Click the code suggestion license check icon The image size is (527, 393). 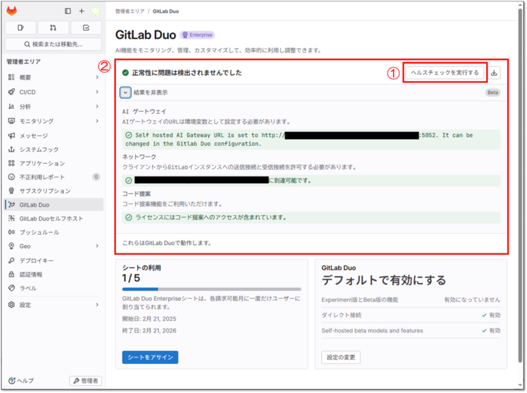pyautogui.click(x=128, y=217)
